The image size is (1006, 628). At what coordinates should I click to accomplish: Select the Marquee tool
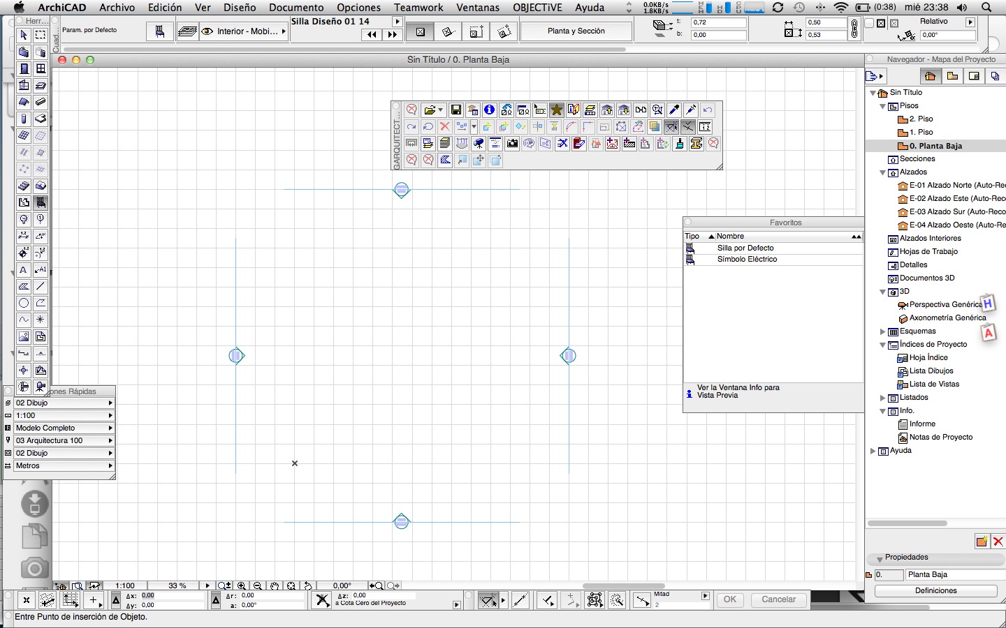pyautogui.click(x=41, y=35)
